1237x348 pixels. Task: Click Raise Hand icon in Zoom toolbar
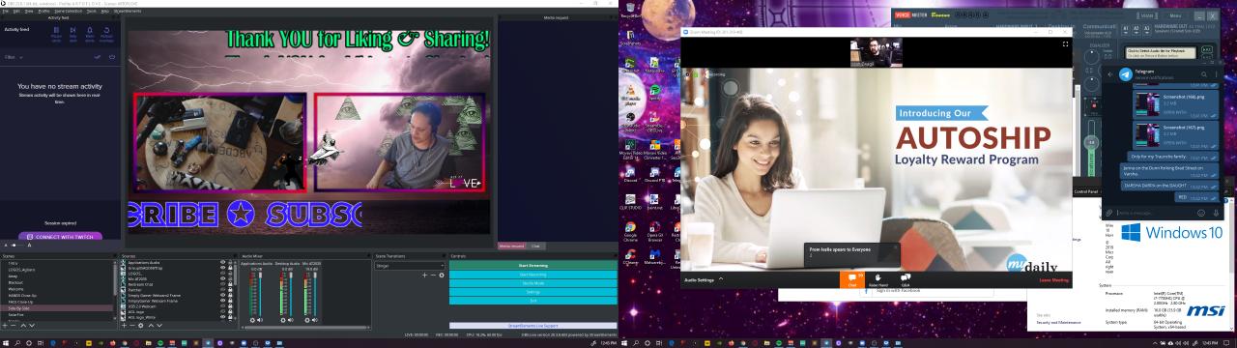click(x=878, y=280)
